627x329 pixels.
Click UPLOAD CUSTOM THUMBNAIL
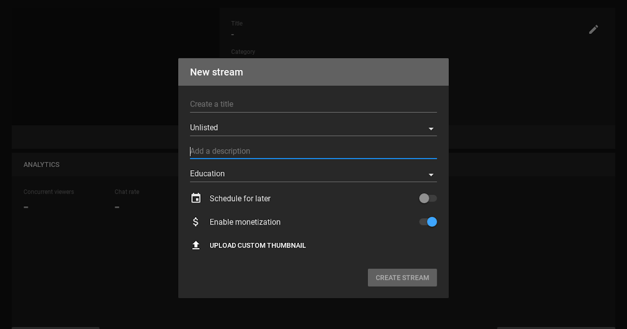(x=258, y=245)
